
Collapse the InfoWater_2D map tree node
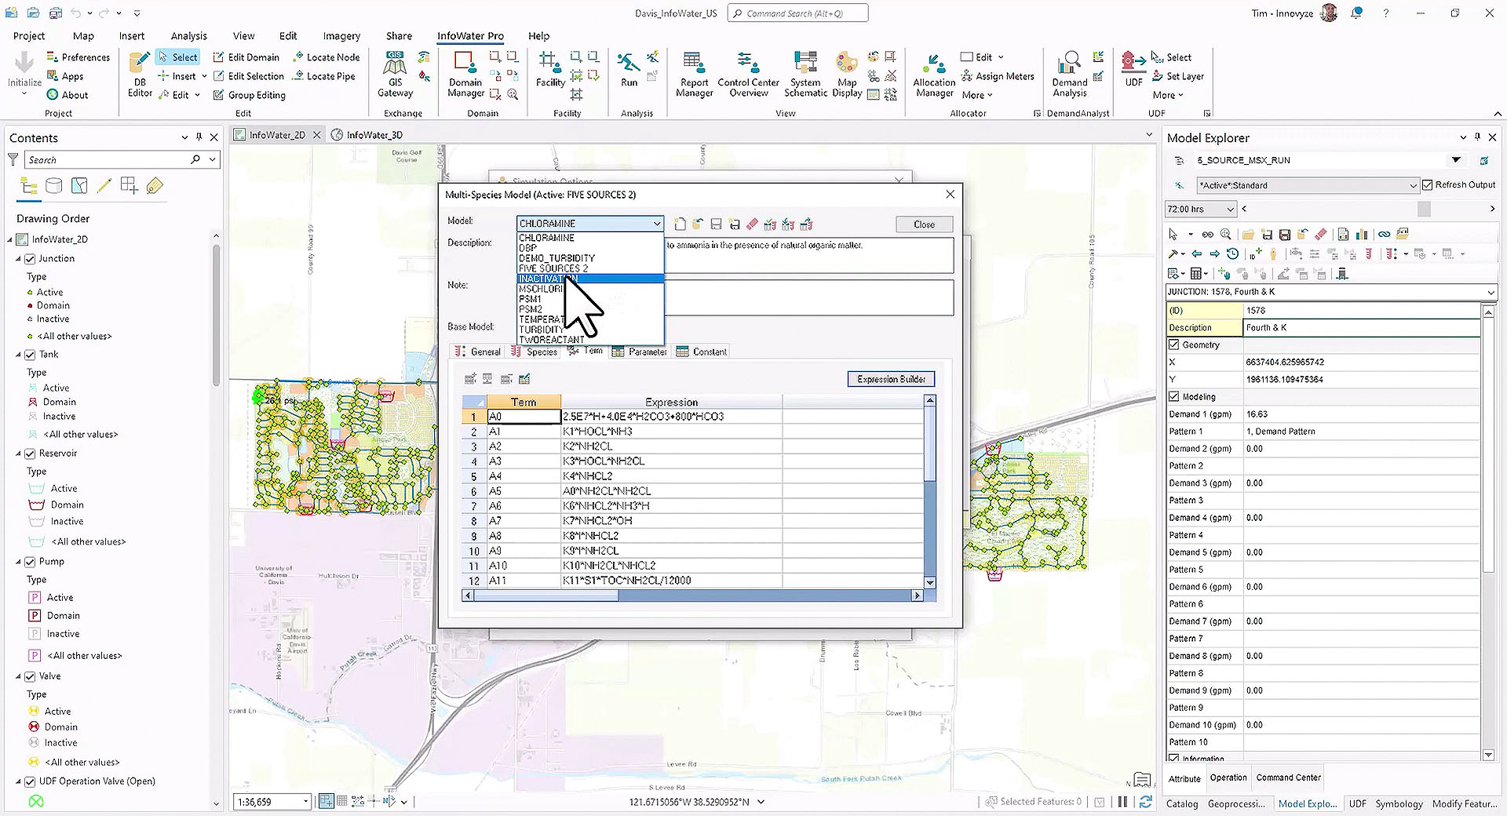11,240
